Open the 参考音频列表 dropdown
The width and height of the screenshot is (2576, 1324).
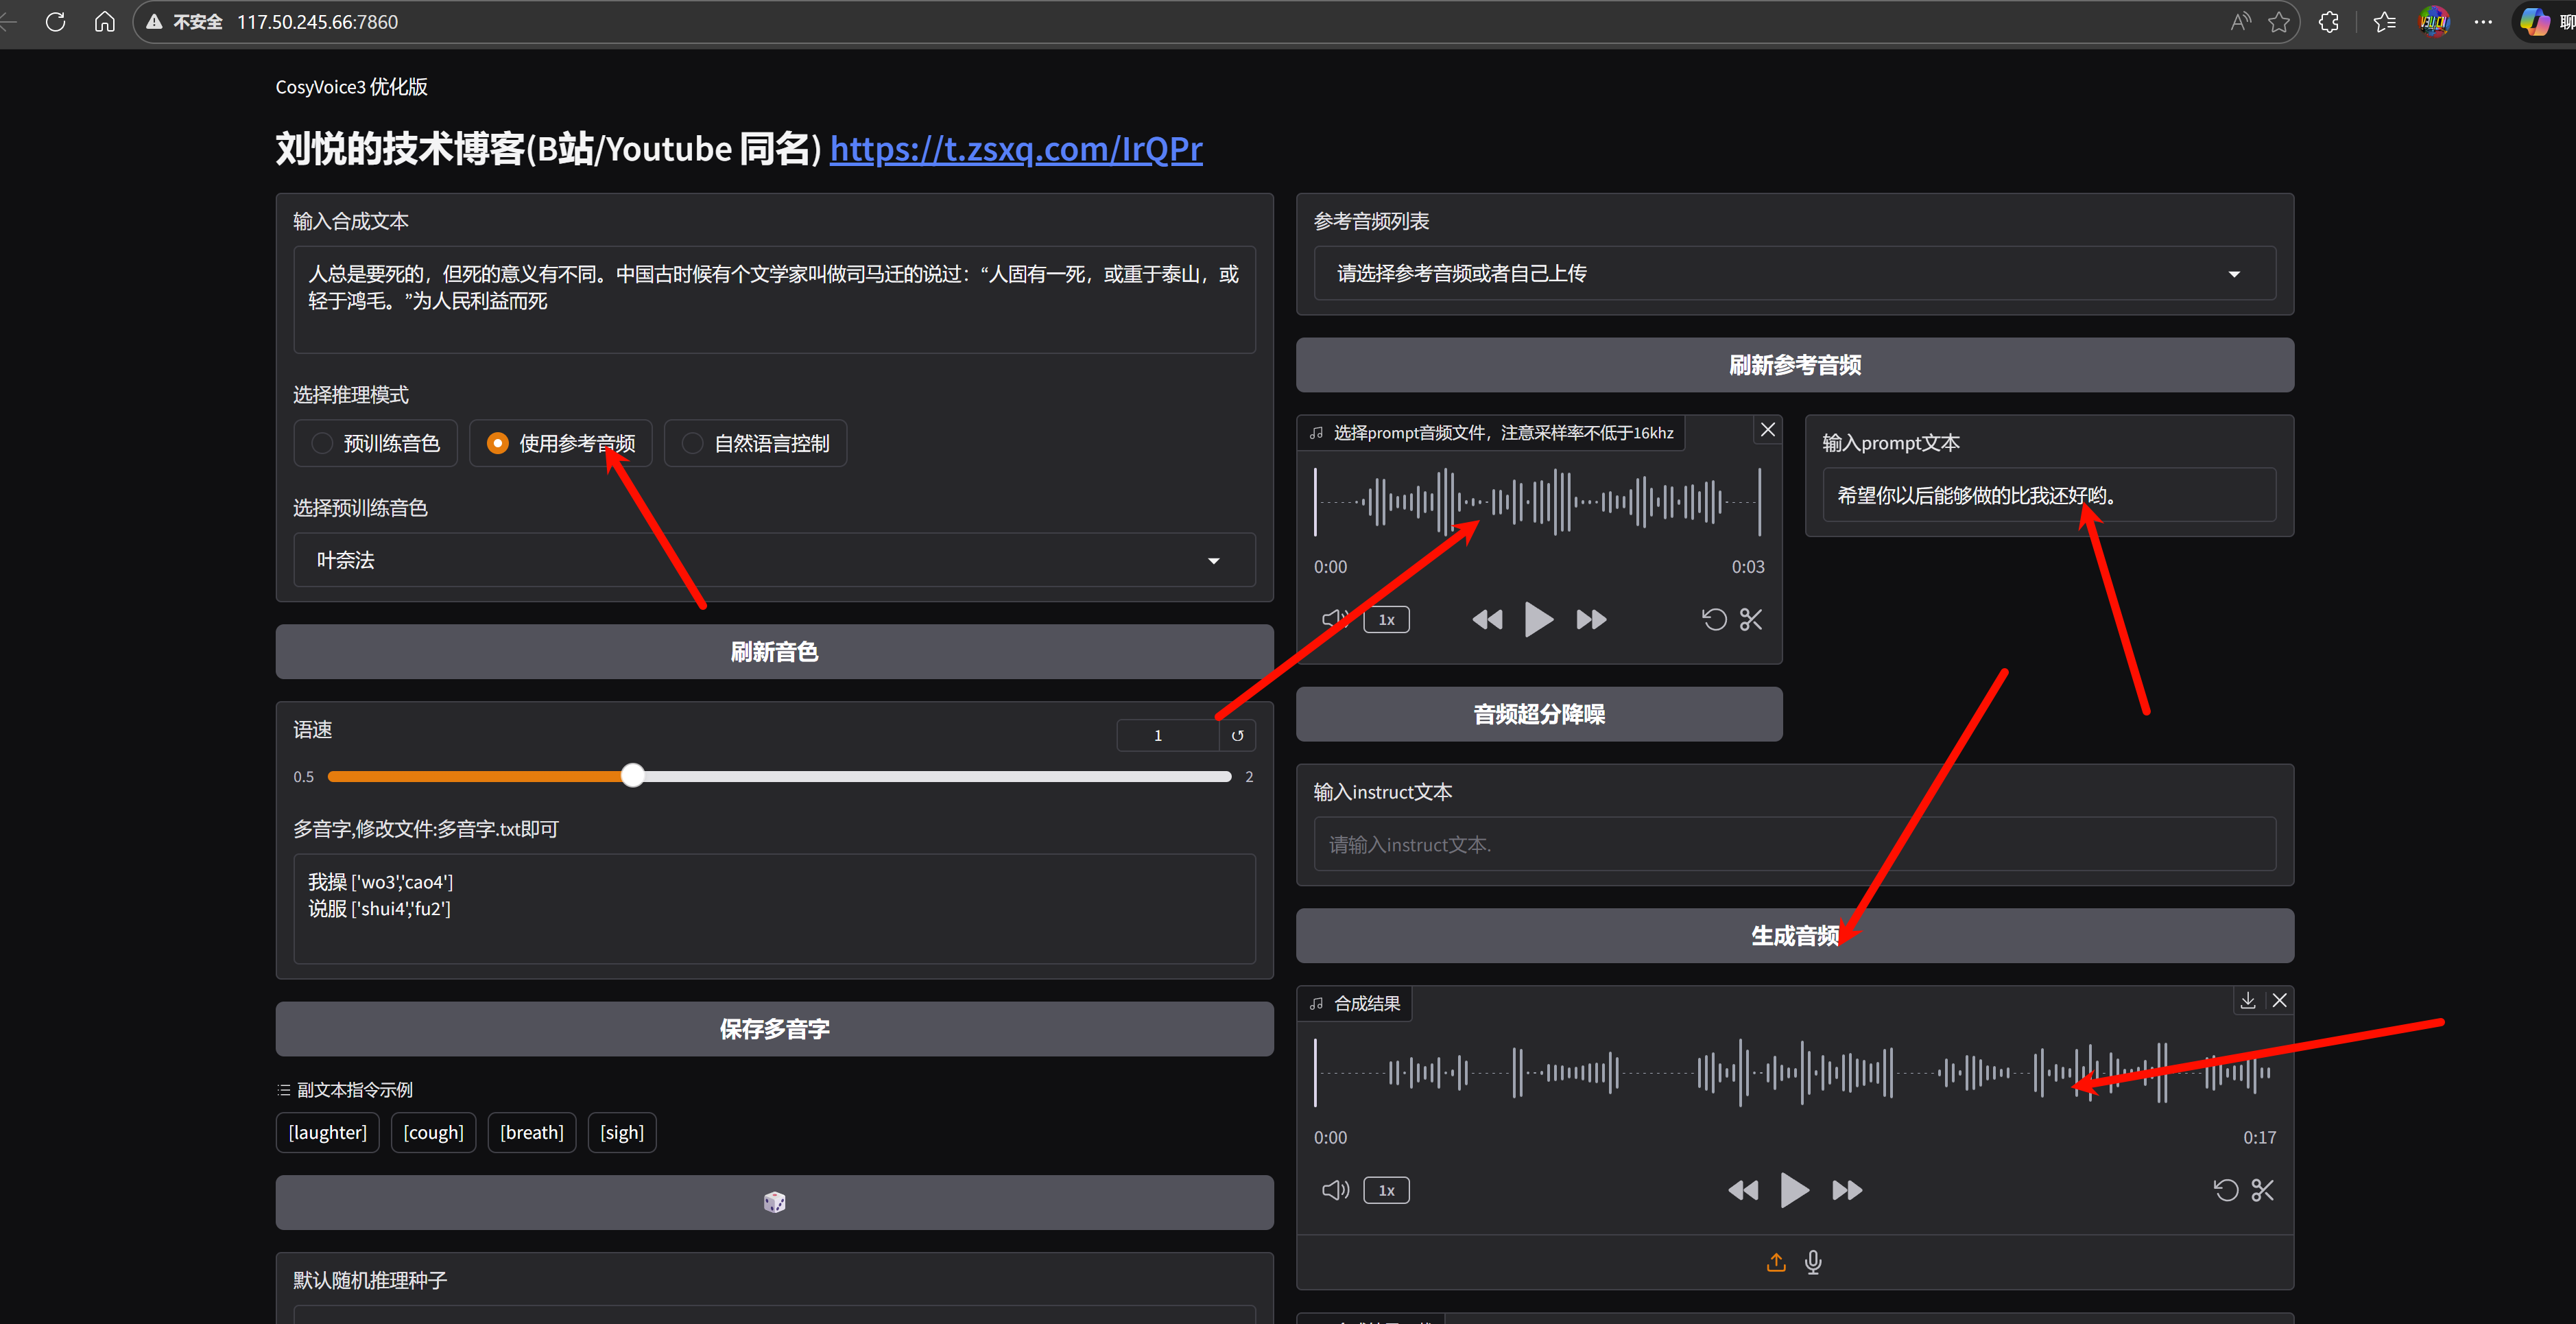1794,273
